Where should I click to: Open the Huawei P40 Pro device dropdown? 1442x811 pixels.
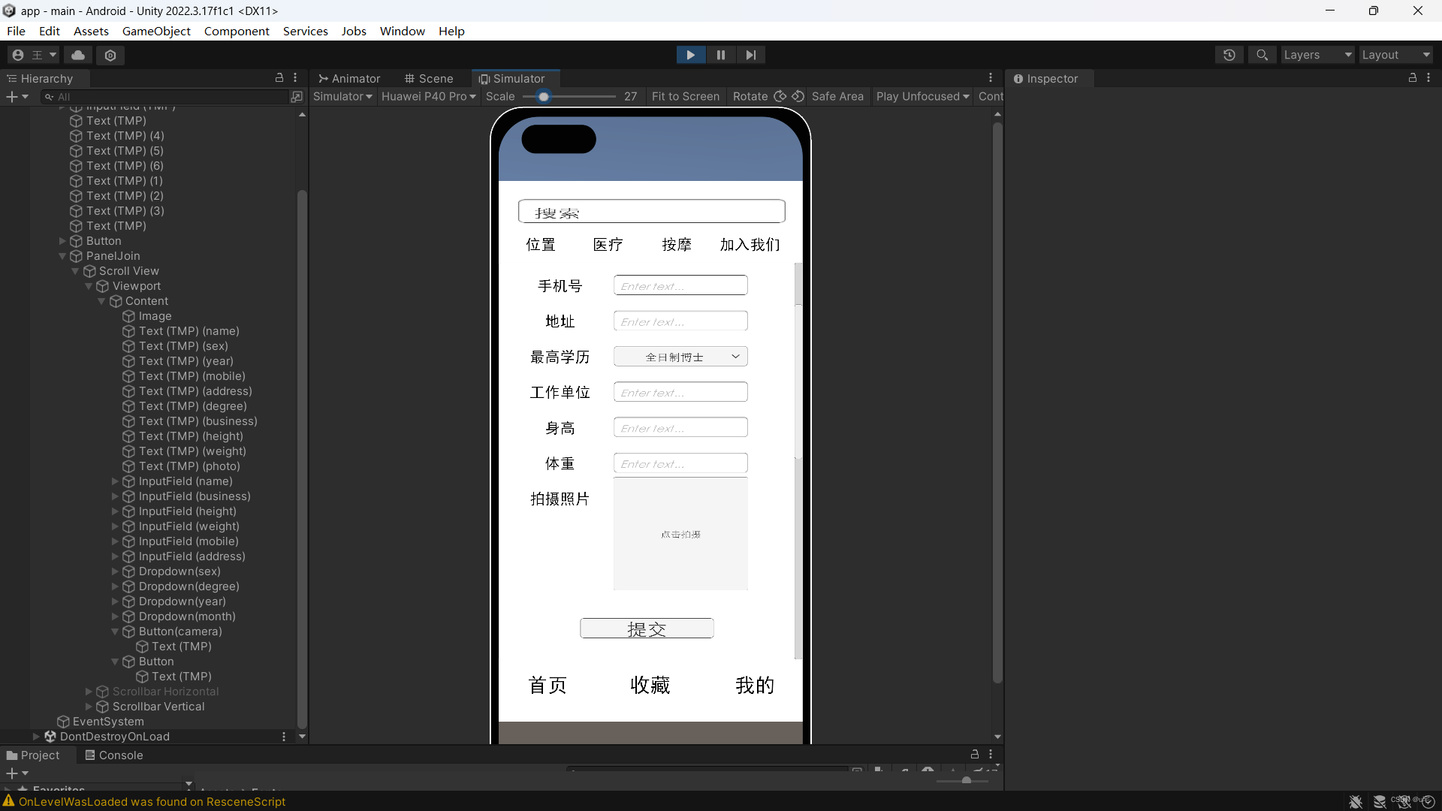point(428,96)
